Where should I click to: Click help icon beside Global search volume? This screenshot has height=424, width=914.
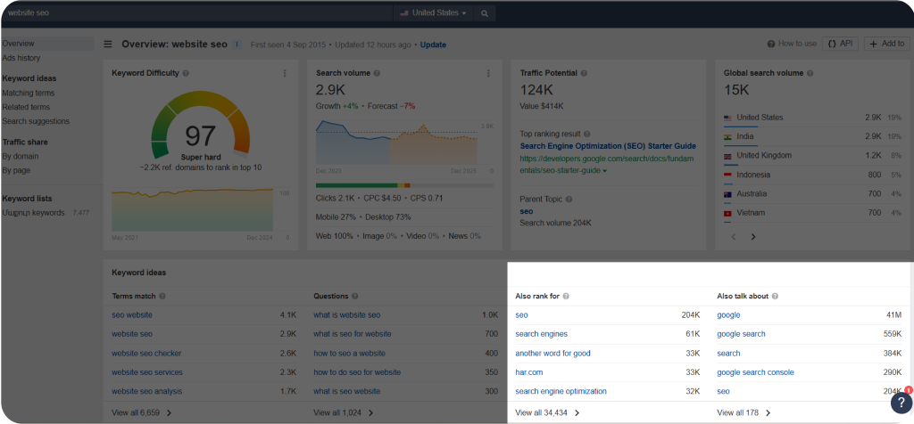point(810,73)
